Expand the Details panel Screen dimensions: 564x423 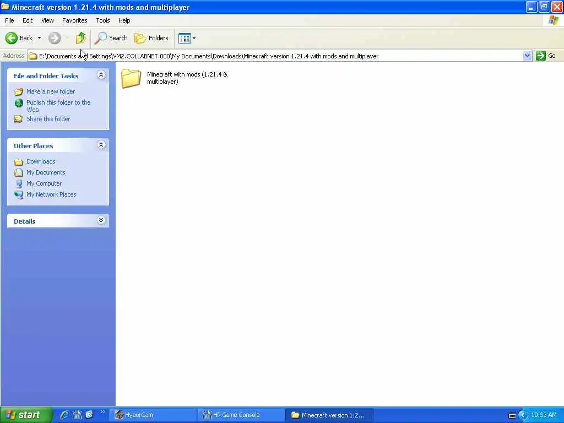(101, 220)
